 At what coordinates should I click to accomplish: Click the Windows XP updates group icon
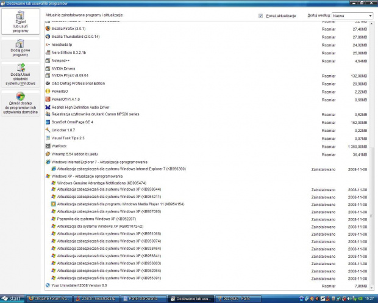click(48, 176)
